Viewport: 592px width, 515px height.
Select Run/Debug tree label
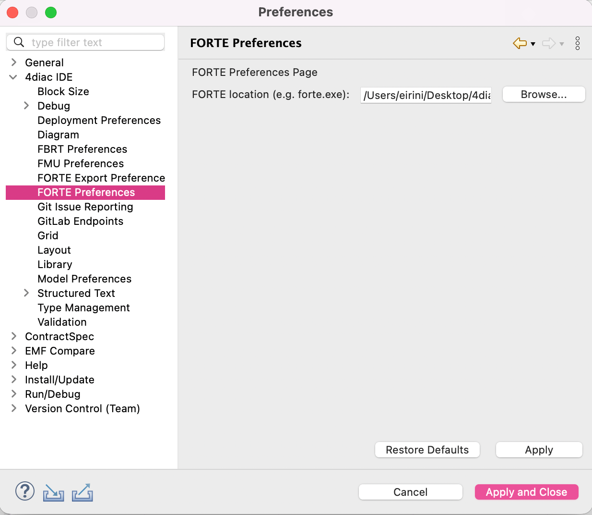pyautogui.click(x=53, y=394)
